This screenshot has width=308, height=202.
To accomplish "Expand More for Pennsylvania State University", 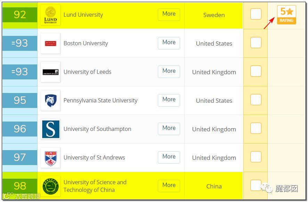I will pyautogui.click(x=169, y=100).
